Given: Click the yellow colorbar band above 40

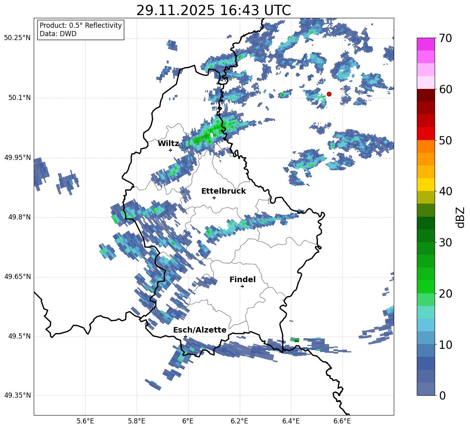Looking at the screenshot, I should coord(426,185).
